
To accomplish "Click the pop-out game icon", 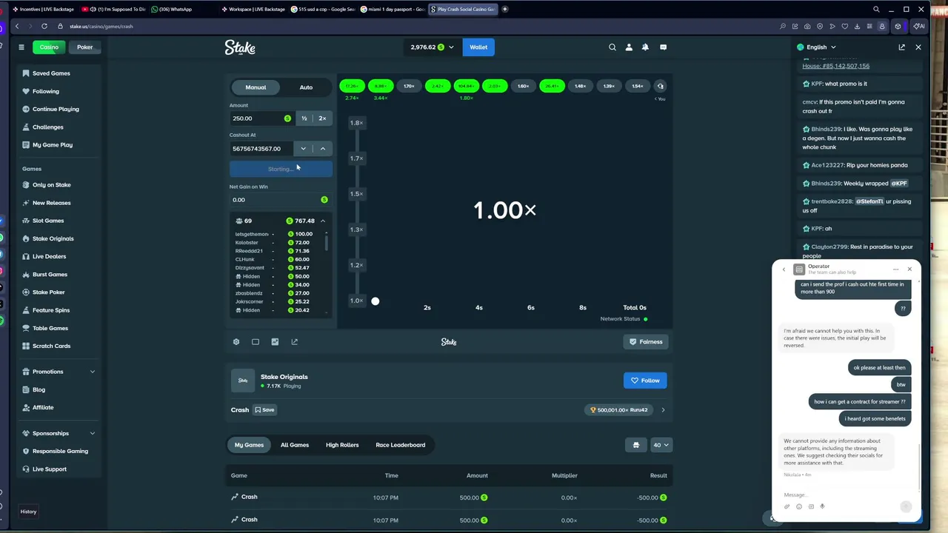I will click(294, 342).
